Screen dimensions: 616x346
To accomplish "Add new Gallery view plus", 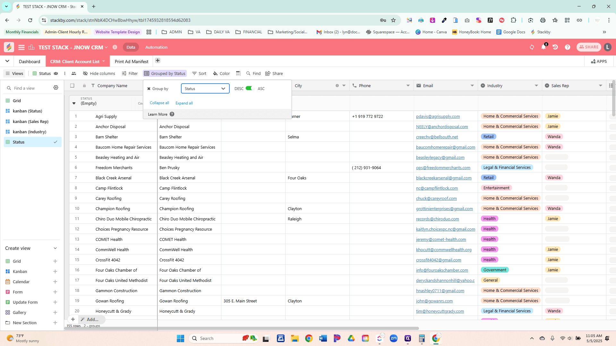I will click(55, 312).
